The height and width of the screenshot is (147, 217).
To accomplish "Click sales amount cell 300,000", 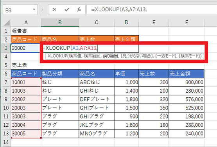I will coord(187,82).
